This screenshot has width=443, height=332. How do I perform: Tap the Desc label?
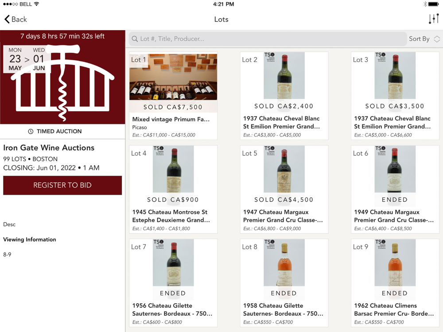click(9, 224)
